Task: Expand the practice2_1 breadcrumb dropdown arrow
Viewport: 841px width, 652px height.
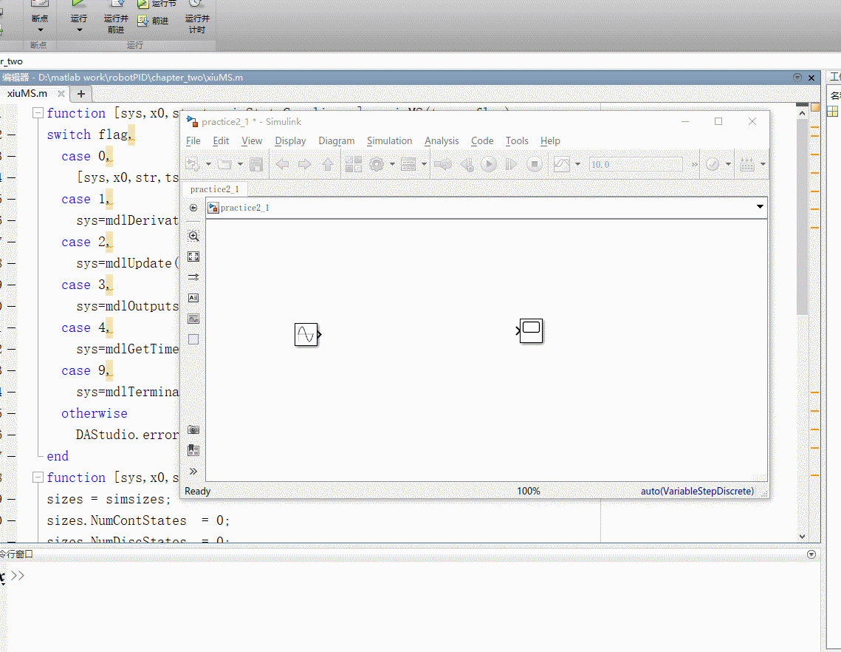Action: [760, 207]
